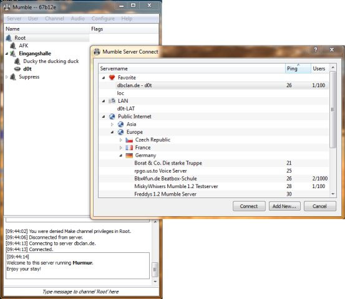Click the Cancel button
Screen dimensions: 345x299
point(320,206)
